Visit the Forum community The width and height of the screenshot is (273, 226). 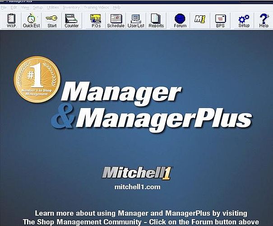180,21
